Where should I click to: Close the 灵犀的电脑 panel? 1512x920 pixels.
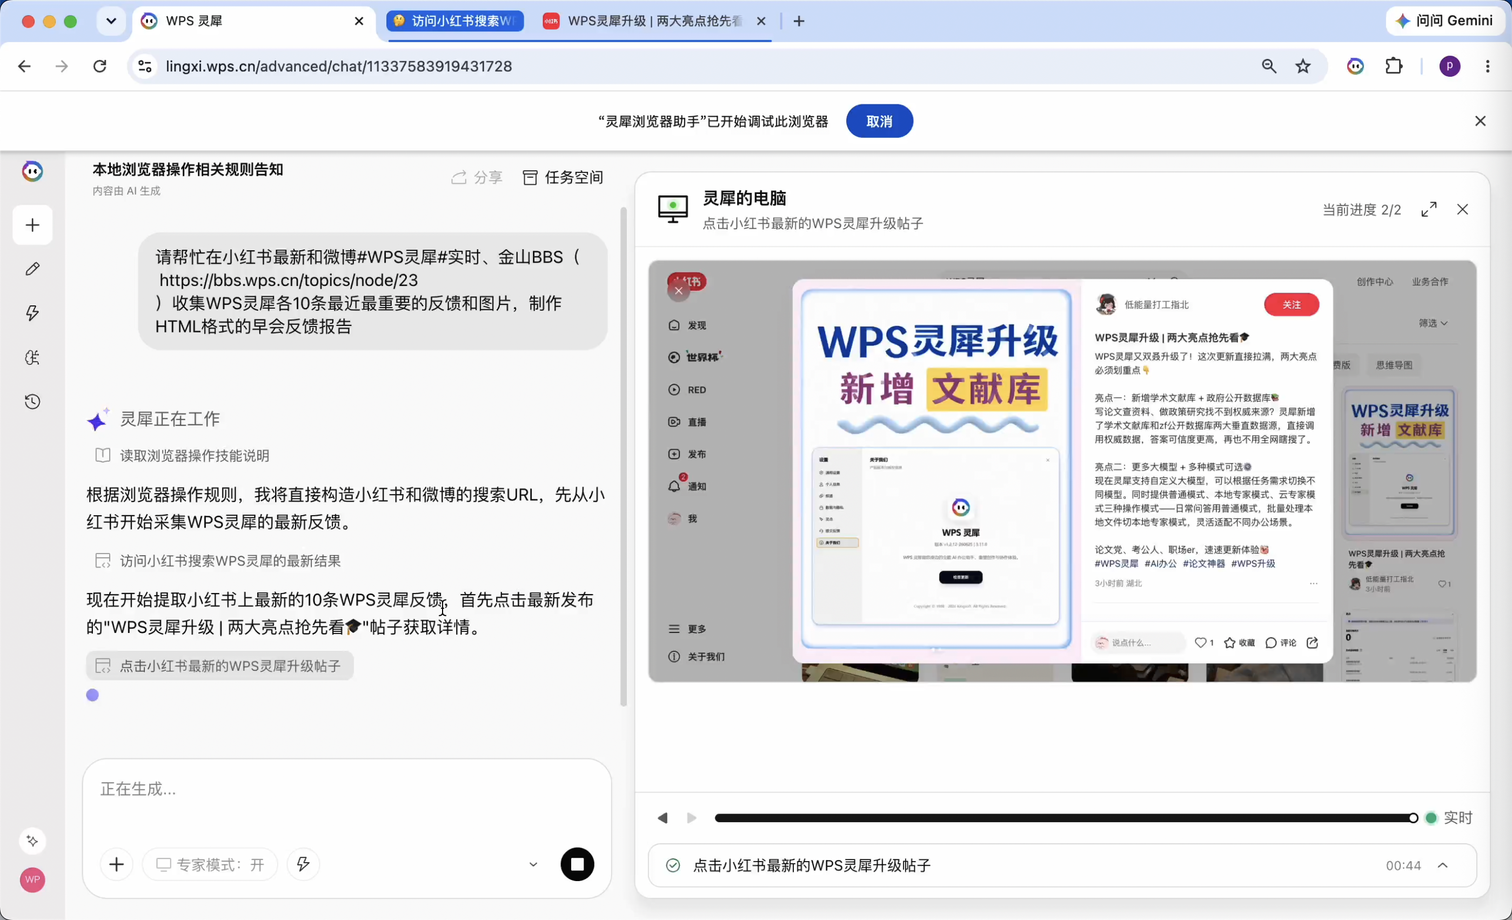tap(1462, 209)
